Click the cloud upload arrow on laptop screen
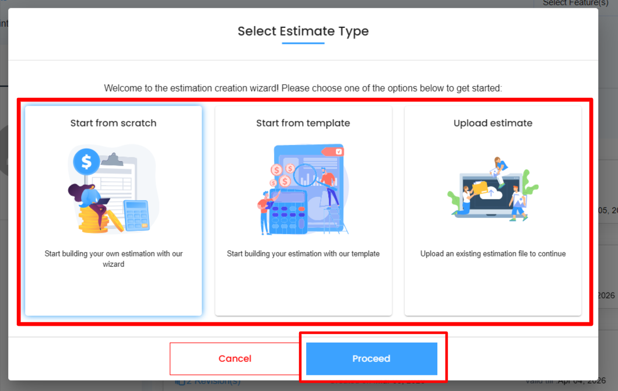The image size is (618, 391). pyautogui.click(x=491, y=193)
